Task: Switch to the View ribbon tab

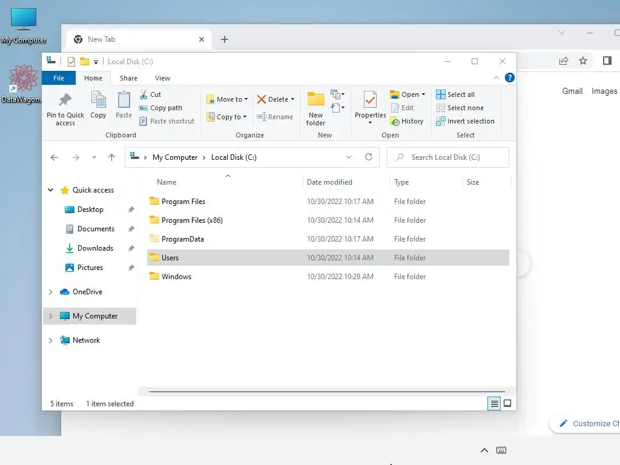Action: [162, 78]
